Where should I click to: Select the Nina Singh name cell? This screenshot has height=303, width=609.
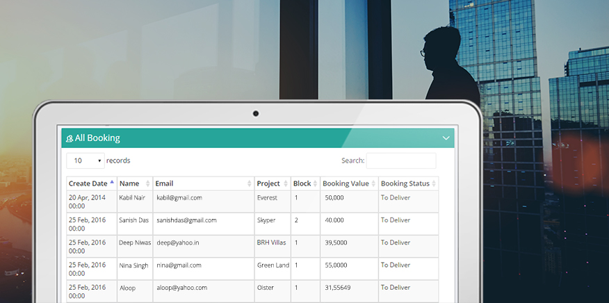pyautogui.click(x=135, y=269)
